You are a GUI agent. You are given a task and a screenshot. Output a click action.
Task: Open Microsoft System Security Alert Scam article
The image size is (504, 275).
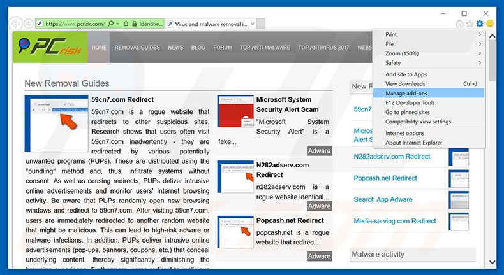pos(287,104)
